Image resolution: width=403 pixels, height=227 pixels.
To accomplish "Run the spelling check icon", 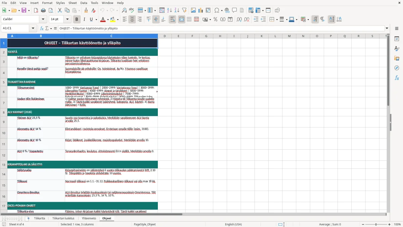I will pyautogui.click(x=131, y=10).
